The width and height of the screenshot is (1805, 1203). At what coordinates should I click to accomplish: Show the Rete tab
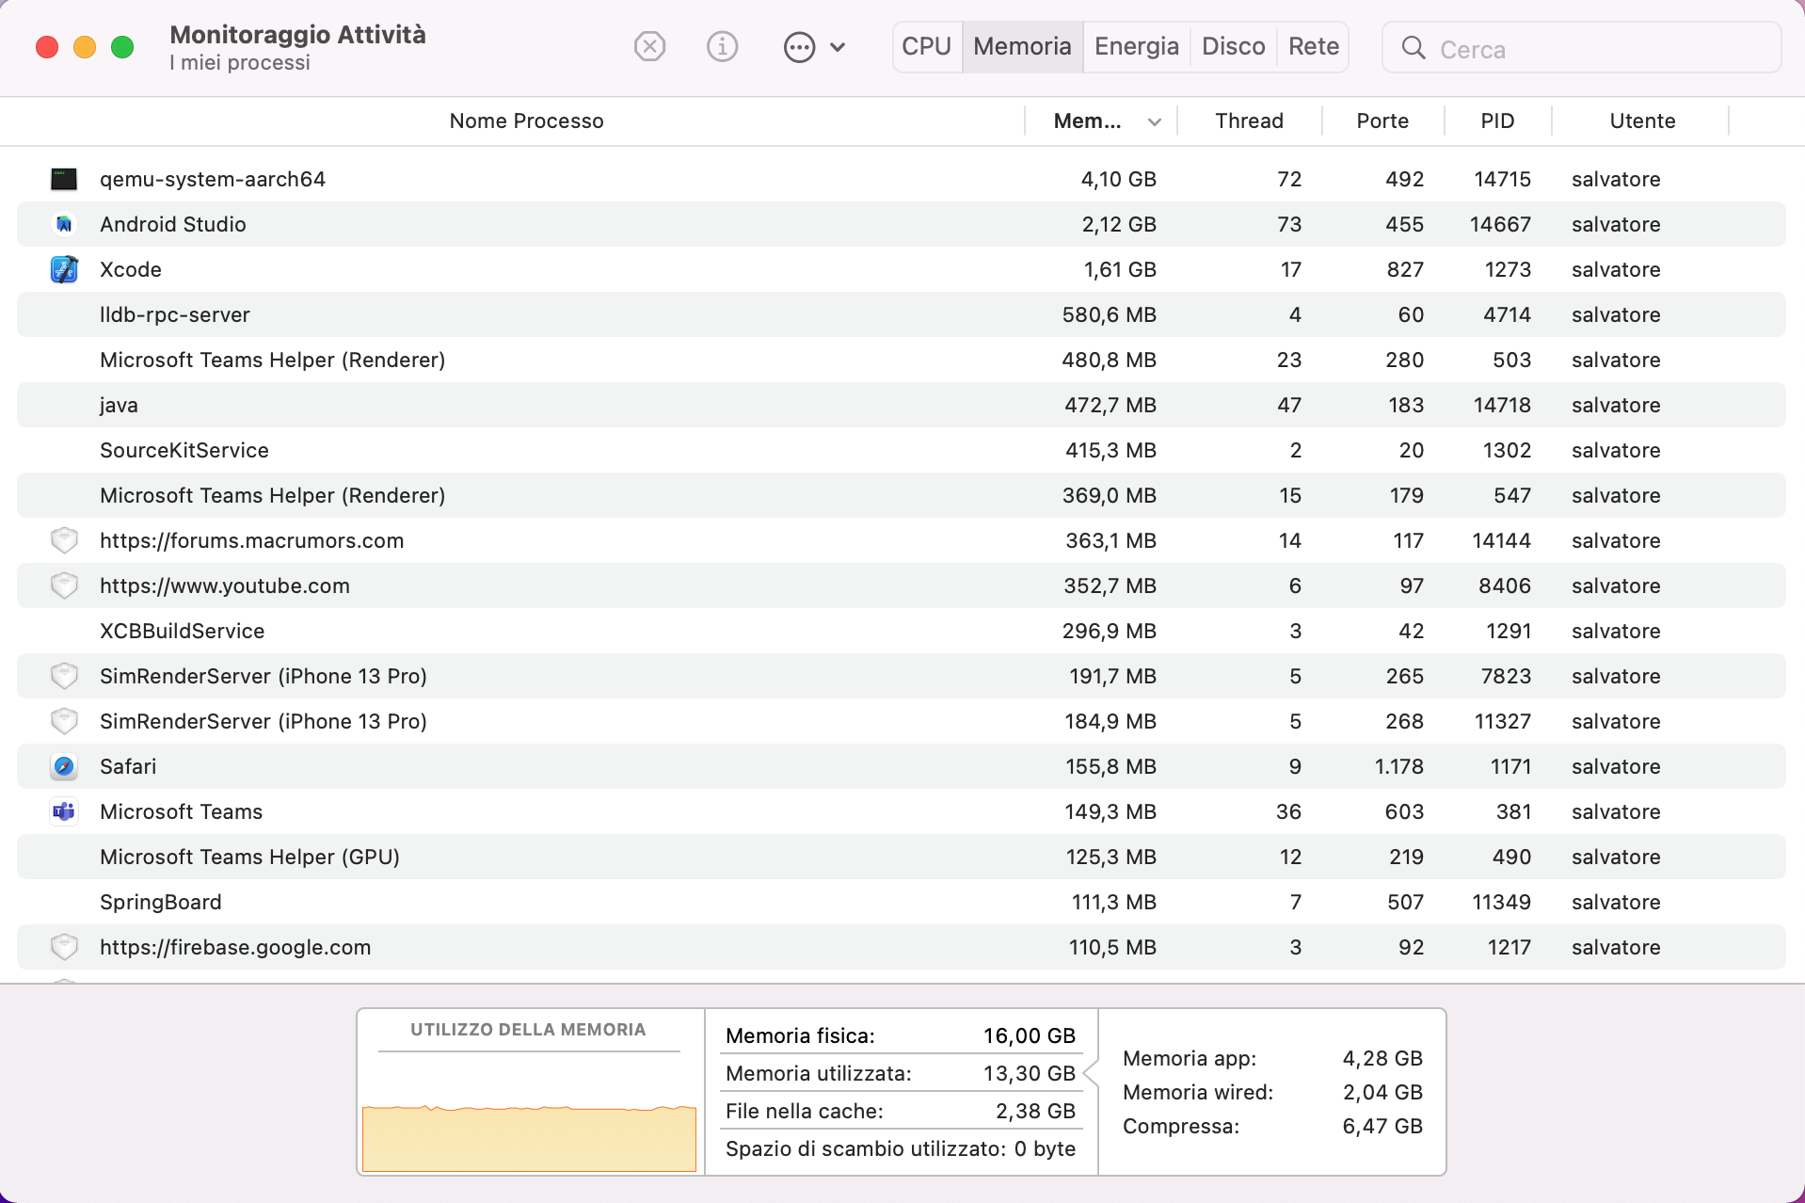(x=1313, y=46)
